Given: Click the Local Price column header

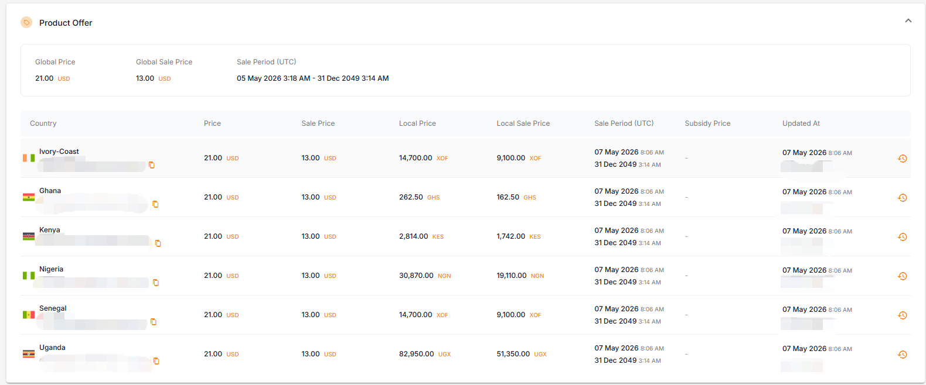Looking at the screenshot, I should (417, 123).
